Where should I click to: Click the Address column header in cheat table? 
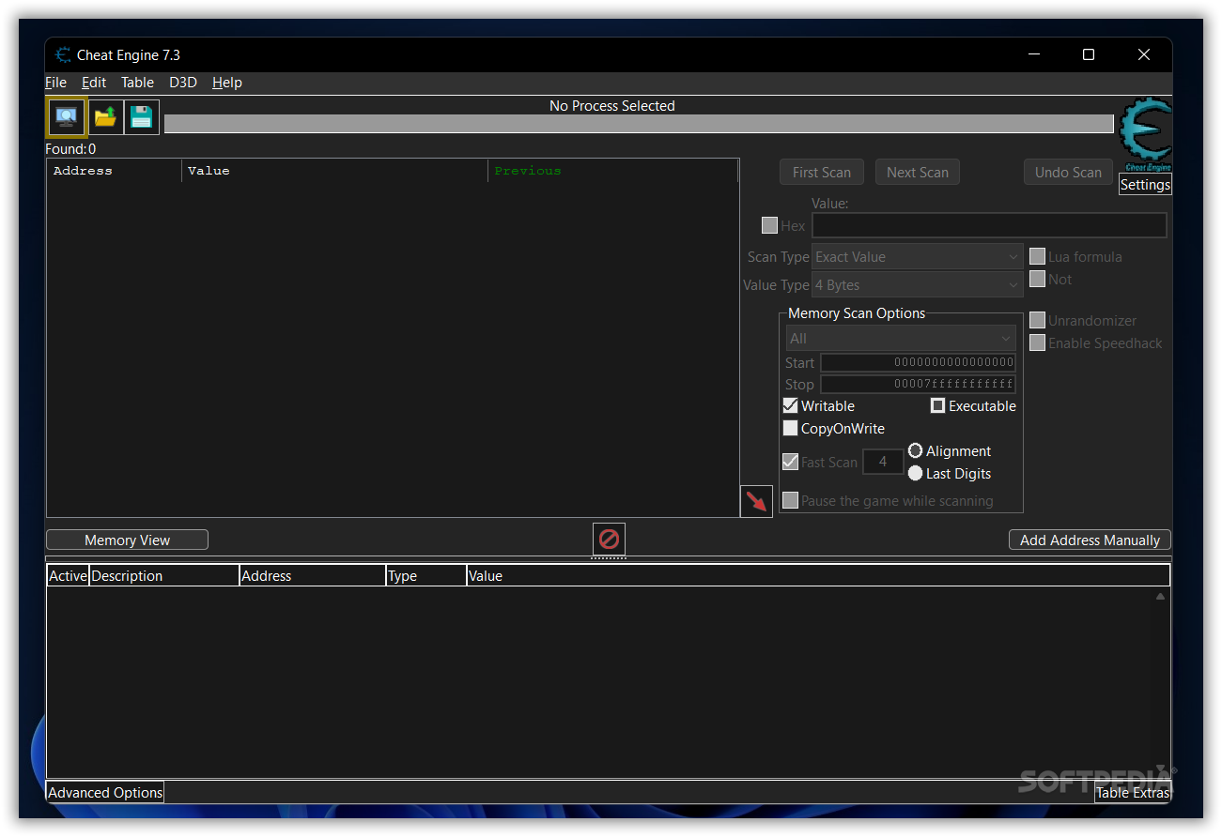click(x=313, y=575)
